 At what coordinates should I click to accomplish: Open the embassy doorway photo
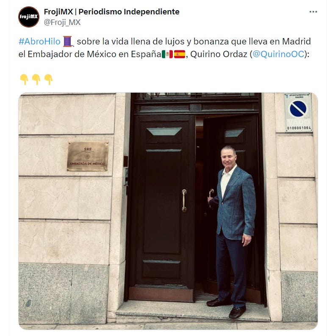coord(168,211)
